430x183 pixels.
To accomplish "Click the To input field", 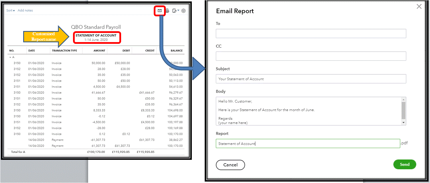I will click(311, 34).
